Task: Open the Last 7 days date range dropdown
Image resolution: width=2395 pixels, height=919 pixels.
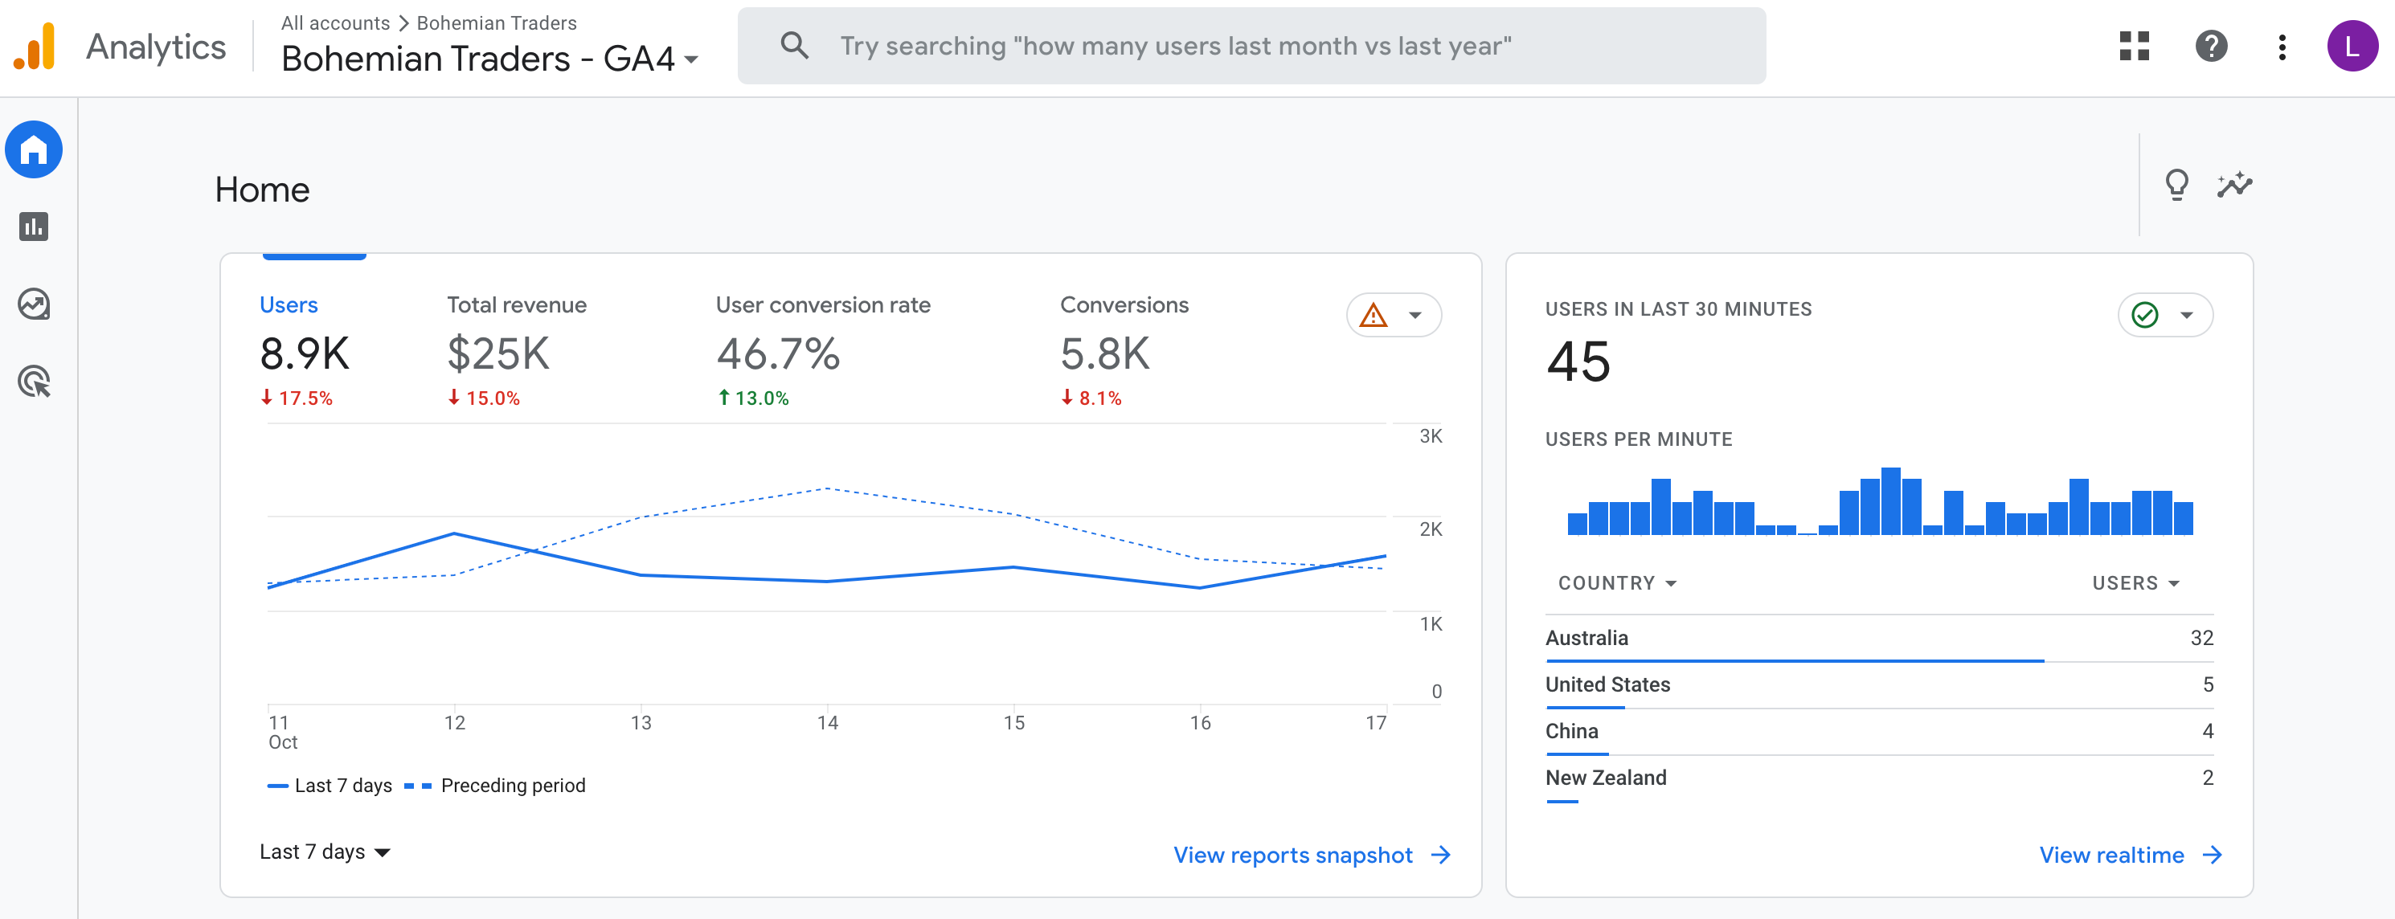Action: point(325,852)
